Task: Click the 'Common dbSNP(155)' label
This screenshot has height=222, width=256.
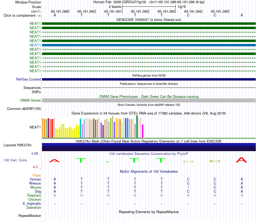Action: [x=24, y=109]
